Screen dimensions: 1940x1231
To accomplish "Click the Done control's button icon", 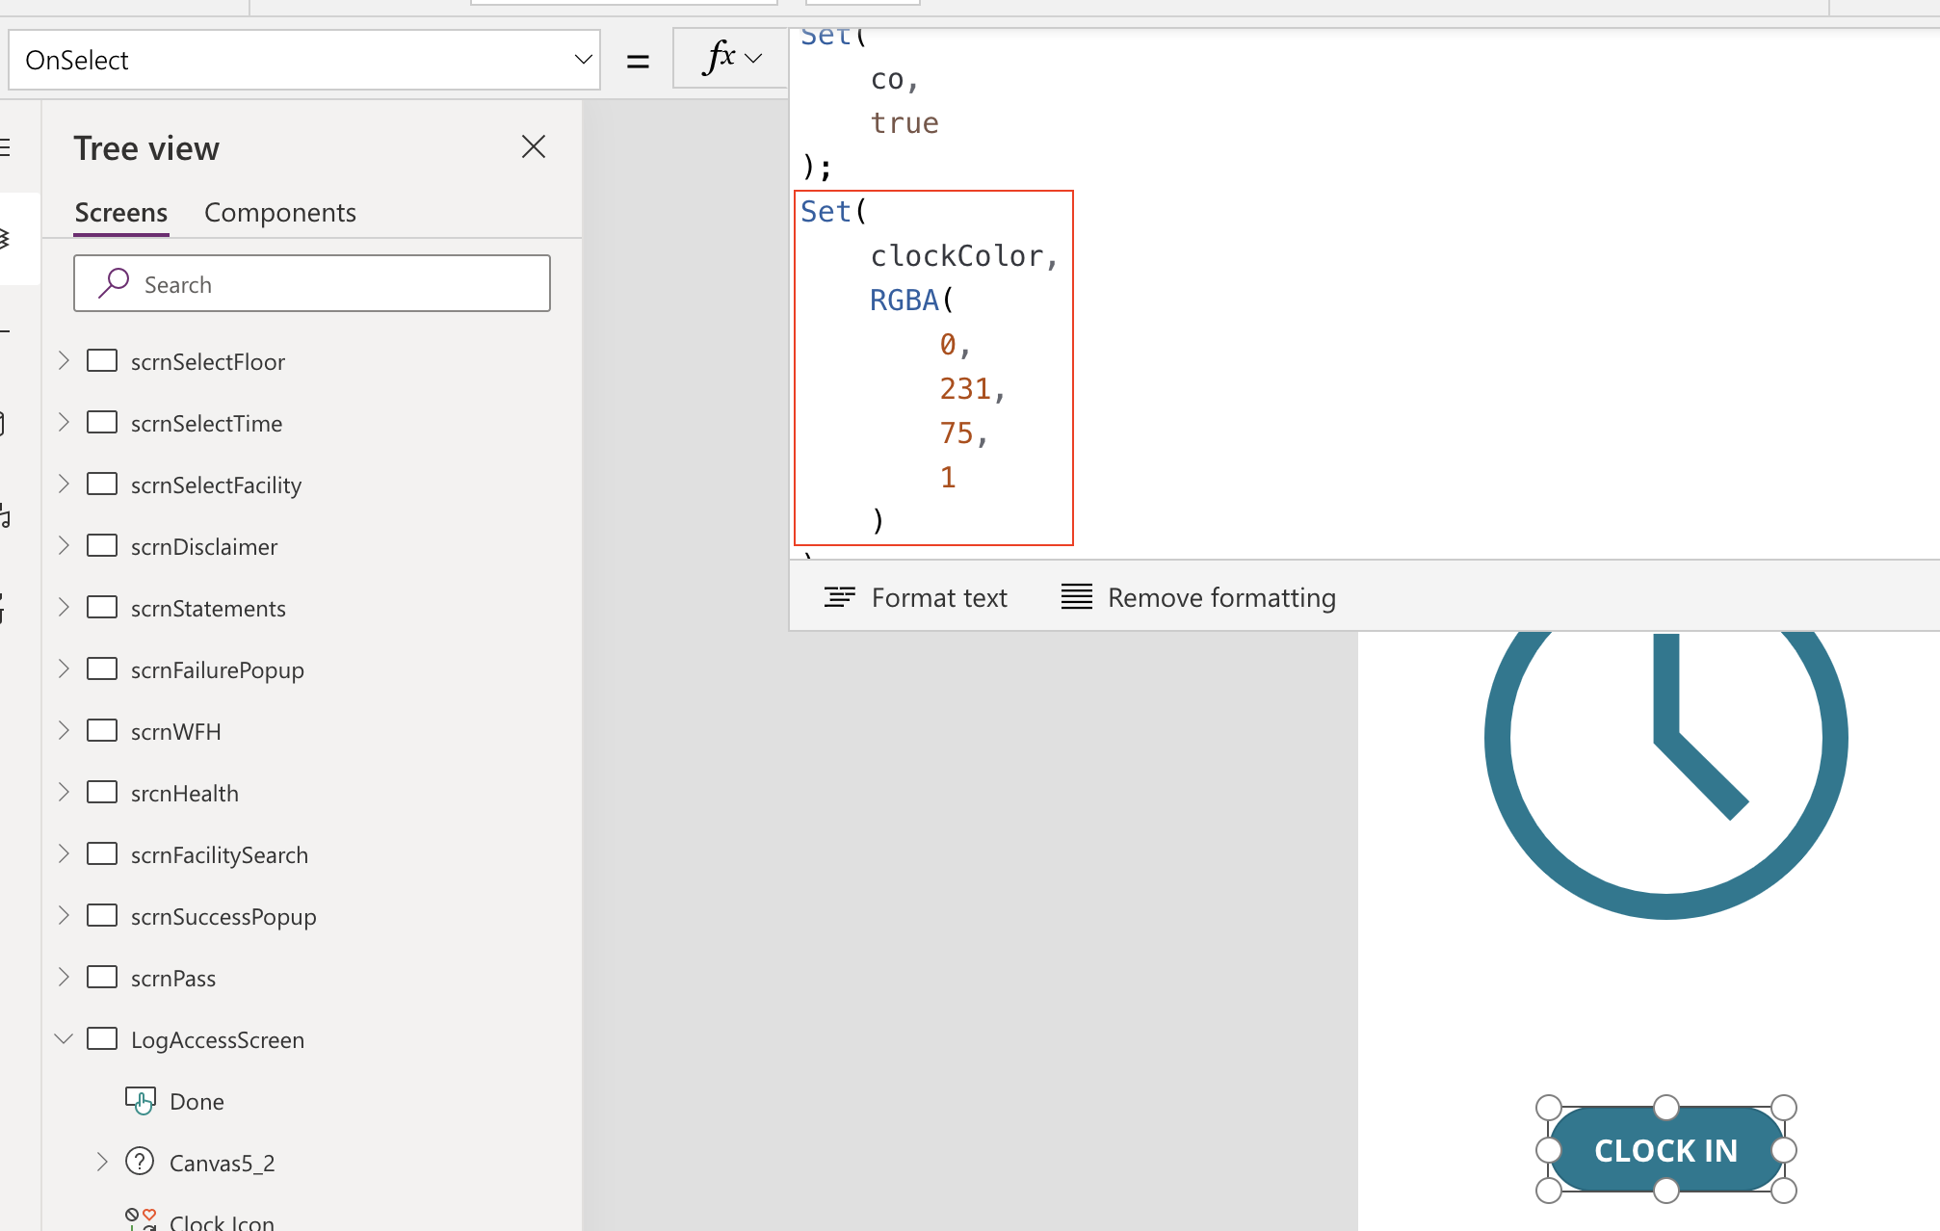I will (x=141, y=1100).
